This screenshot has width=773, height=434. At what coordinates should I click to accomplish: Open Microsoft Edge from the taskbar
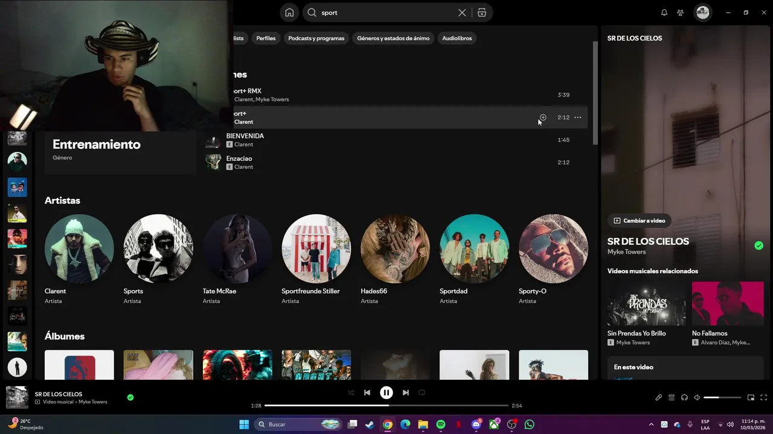click(x=405, y=424)
